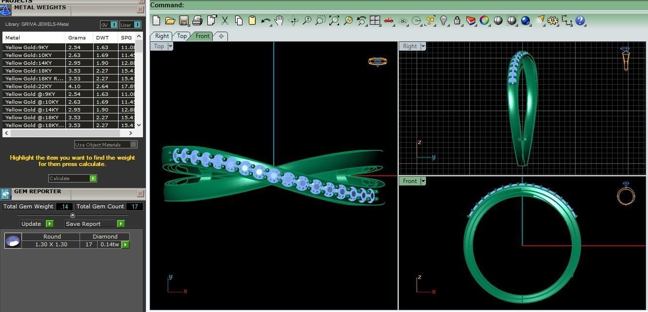Open the Right viewport dropdown menu
Image resolution: width=648 pixels, height=312 pixels.
point(423,46)
